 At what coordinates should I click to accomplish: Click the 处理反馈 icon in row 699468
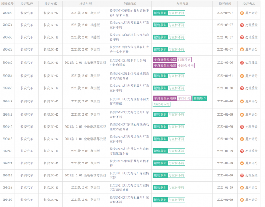242,88
